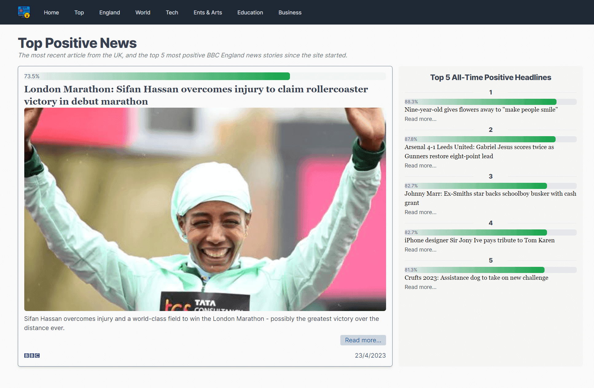Select the England navigation tab
The height and width of the screenshot is (388, 594).
coord(109,12)
